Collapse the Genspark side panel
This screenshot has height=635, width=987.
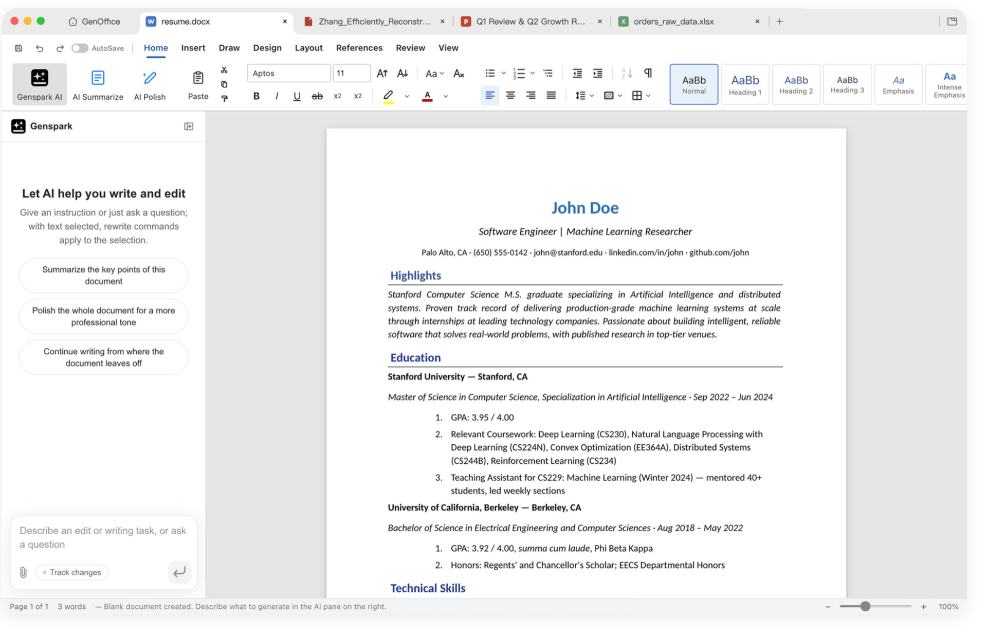pyautogui.click(x=189, y=126)
